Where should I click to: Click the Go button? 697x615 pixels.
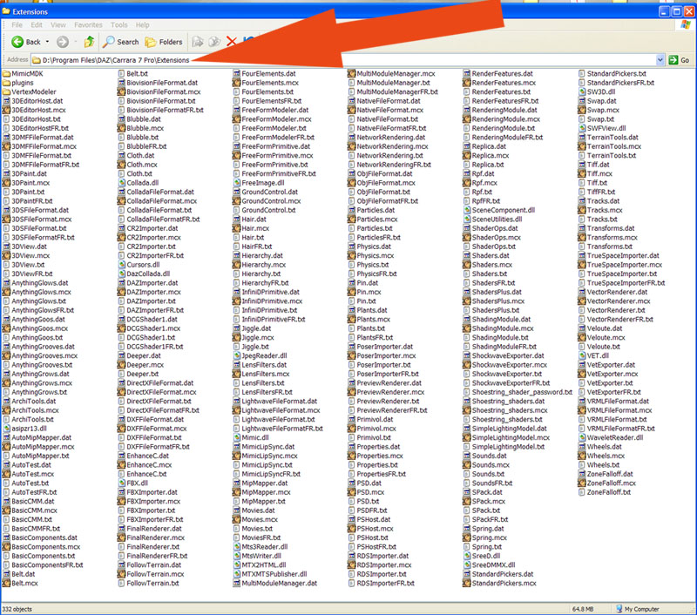point(680,60)
